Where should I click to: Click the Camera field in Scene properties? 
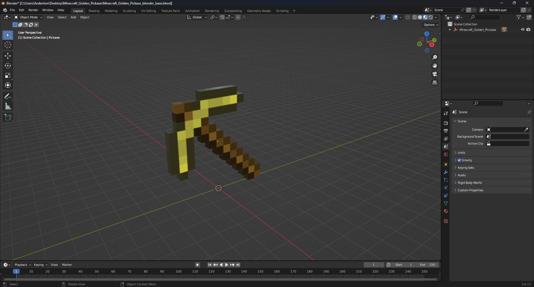coord(507,130)
